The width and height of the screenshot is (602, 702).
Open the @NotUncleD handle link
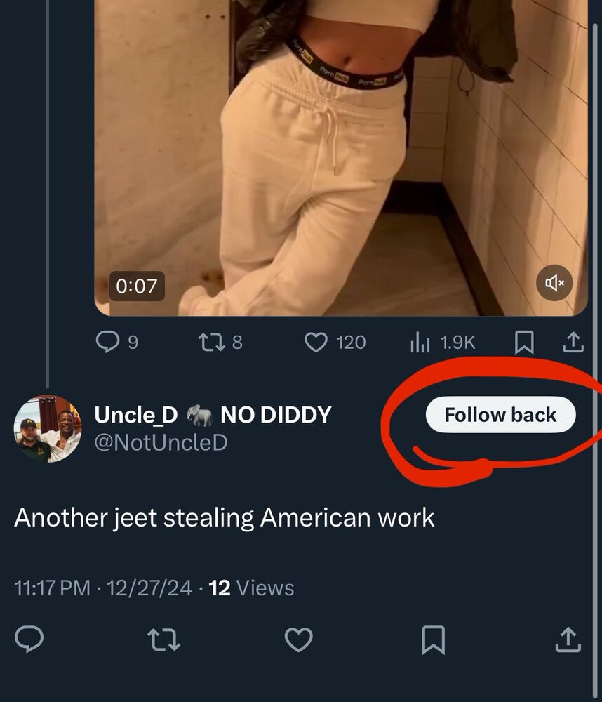pyautogui.click(x=161, y=443)
